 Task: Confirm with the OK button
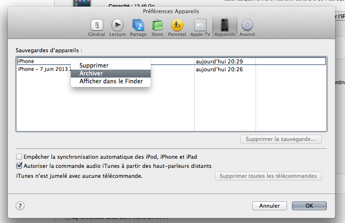[x=309, y=206]
